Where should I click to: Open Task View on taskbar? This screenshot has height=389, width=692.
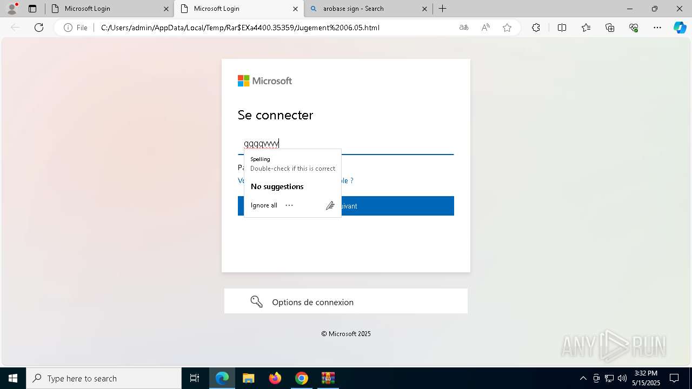(195, 378)
